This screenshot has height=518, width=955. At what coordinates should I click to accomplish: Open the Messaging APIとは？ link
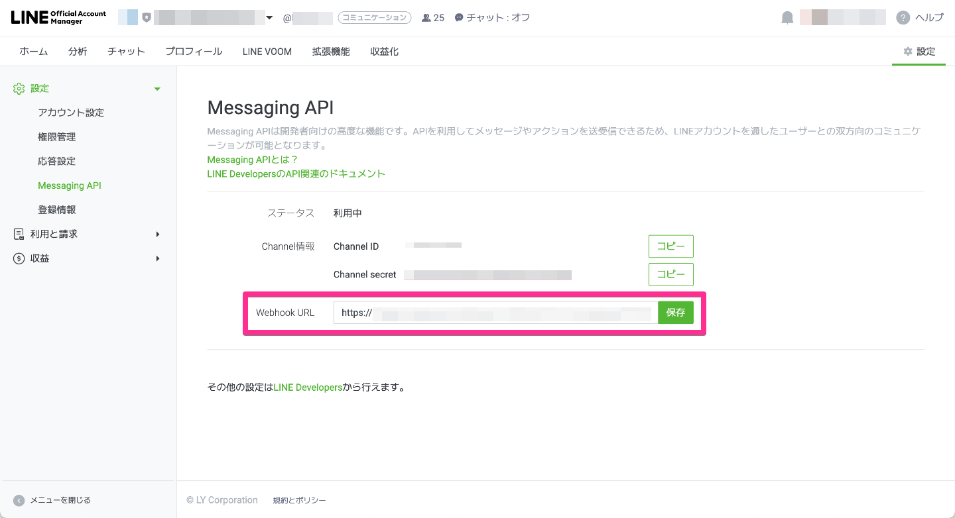pos(253,160)
